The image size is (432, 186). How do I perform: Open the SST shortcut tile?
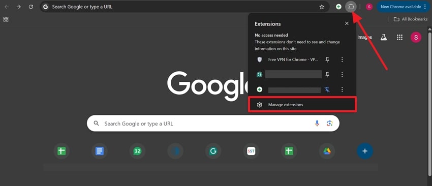[x=251, y=151]
